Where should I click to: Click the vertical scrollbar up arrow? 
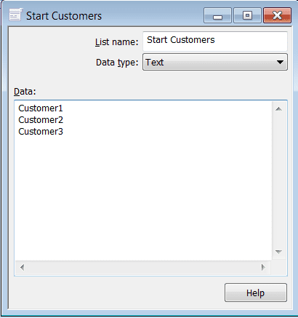coord(279,108)
